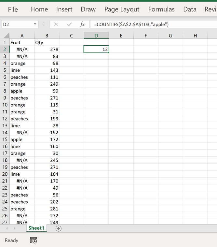Click the quantity 143 cell
Screen dimensions: 217x247
(47, 70)
